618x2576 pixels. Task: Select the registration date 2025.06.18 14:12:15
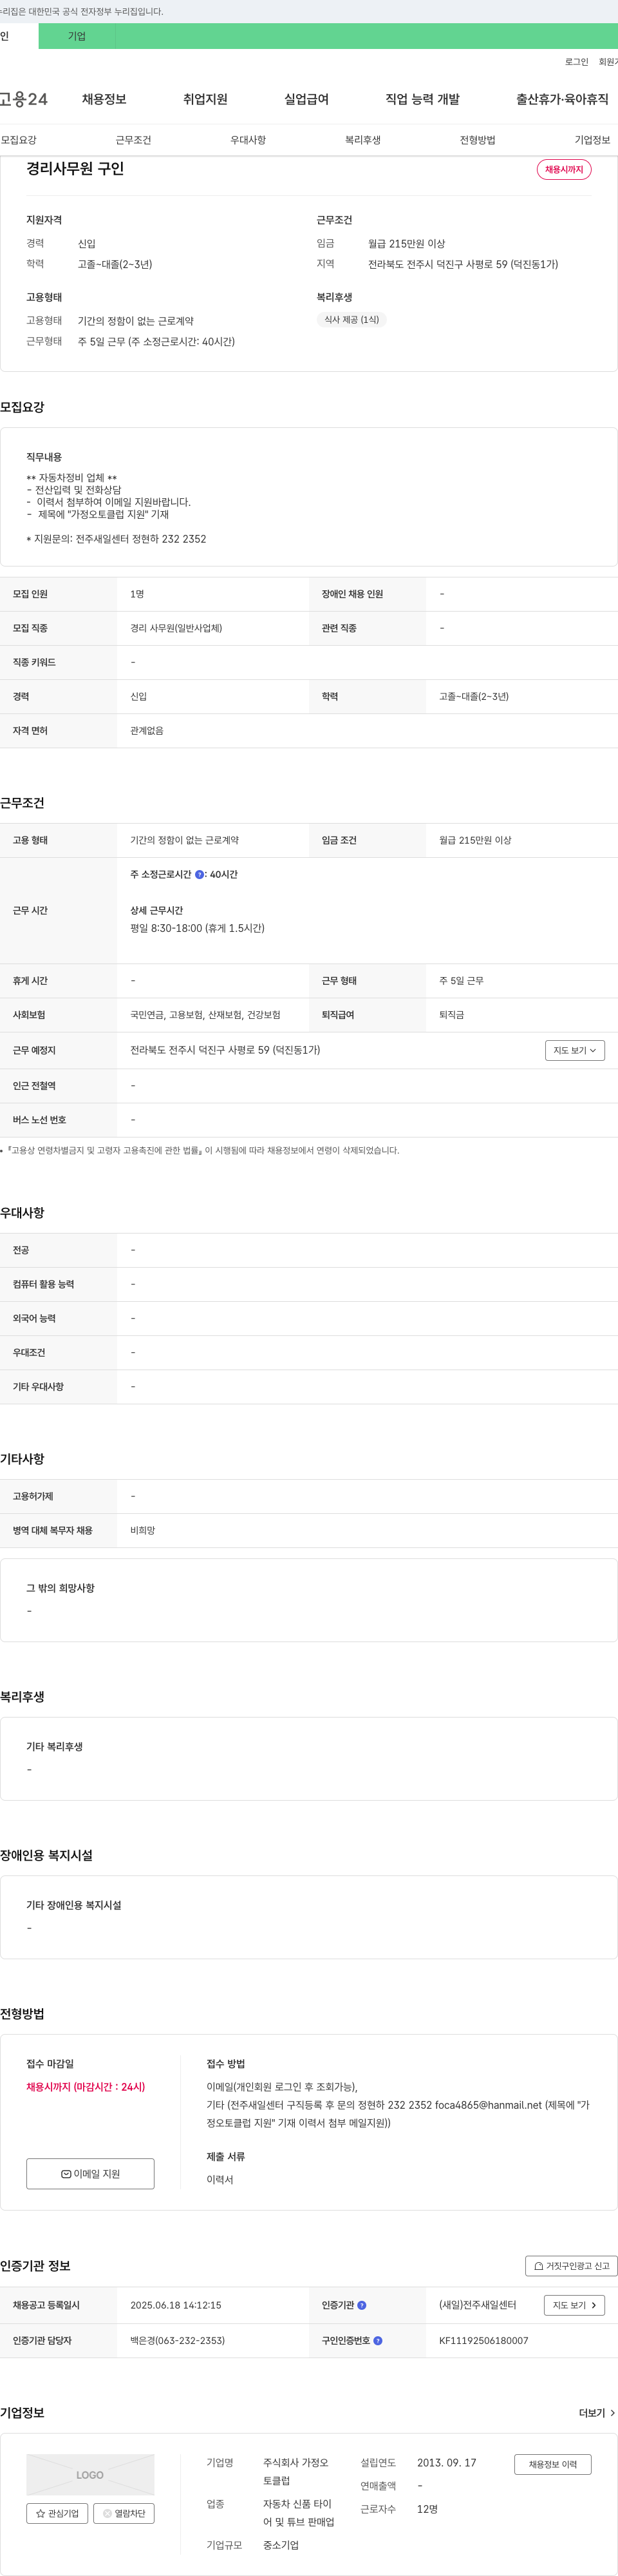pos(176,2305)
